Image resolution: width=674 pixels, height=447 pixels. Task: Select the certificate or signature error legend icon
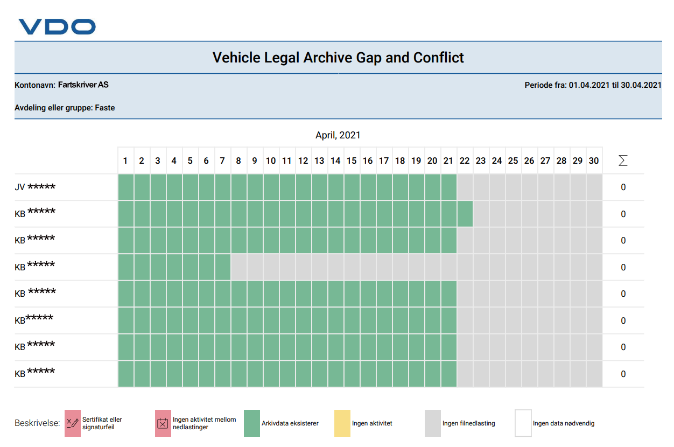coord(72,423)
